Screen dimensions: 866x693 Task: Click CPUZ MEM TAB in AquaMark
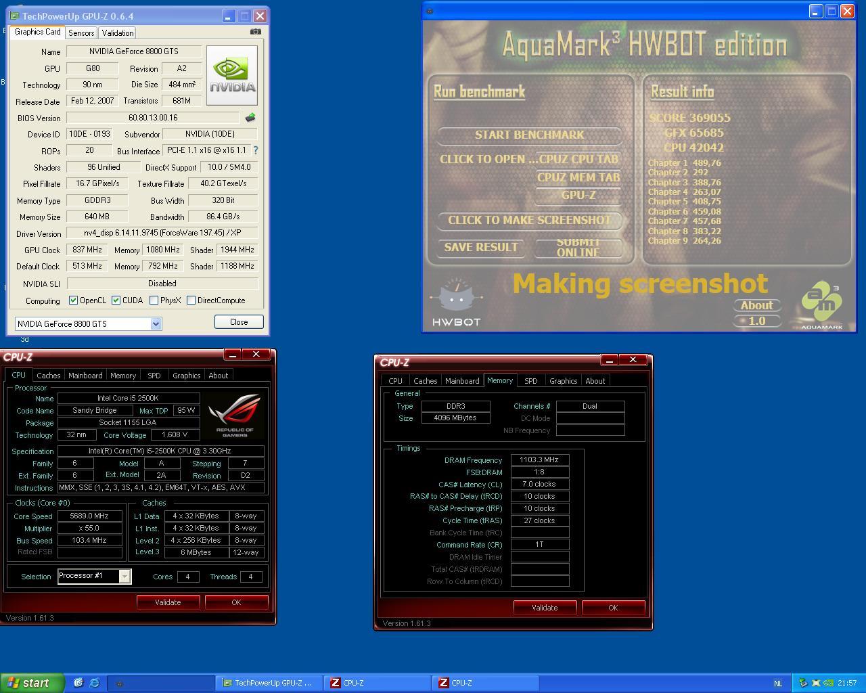[x=578, y=177]
